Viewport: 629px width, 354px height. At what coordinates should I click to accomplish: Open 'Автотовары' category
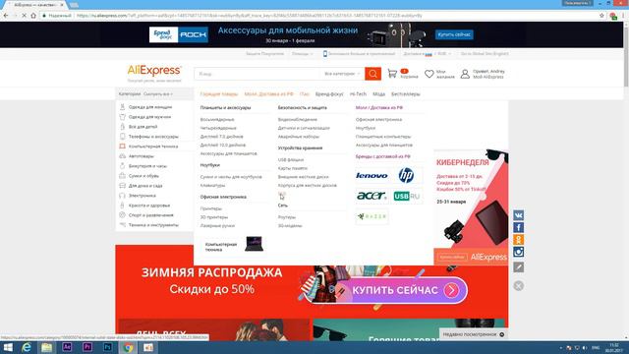tap(142, 156)
